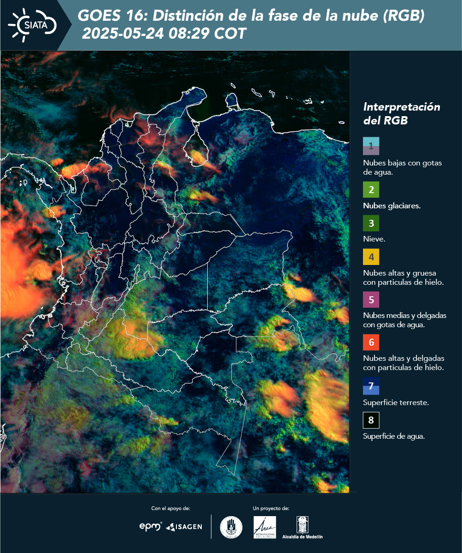Viewport: 462px width, 553px height.
Task: Click the title 'GOES 16: Distinción de la fase'
Action: click(x=251, y=16)
